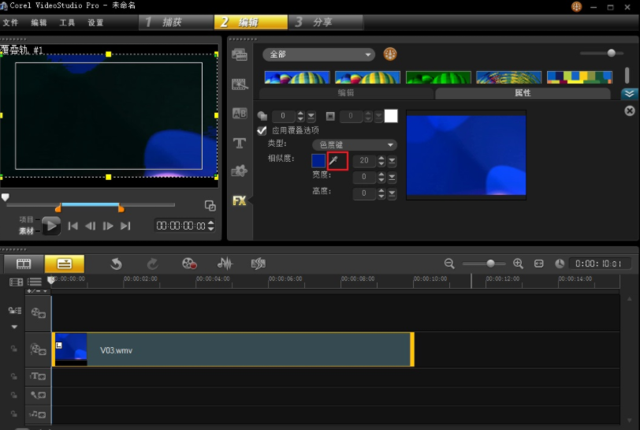Toggle the overlay track lock icon

coord(14,349)
